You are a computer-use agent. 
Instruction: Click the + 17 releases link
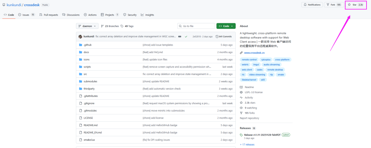[x=247, y=145]
